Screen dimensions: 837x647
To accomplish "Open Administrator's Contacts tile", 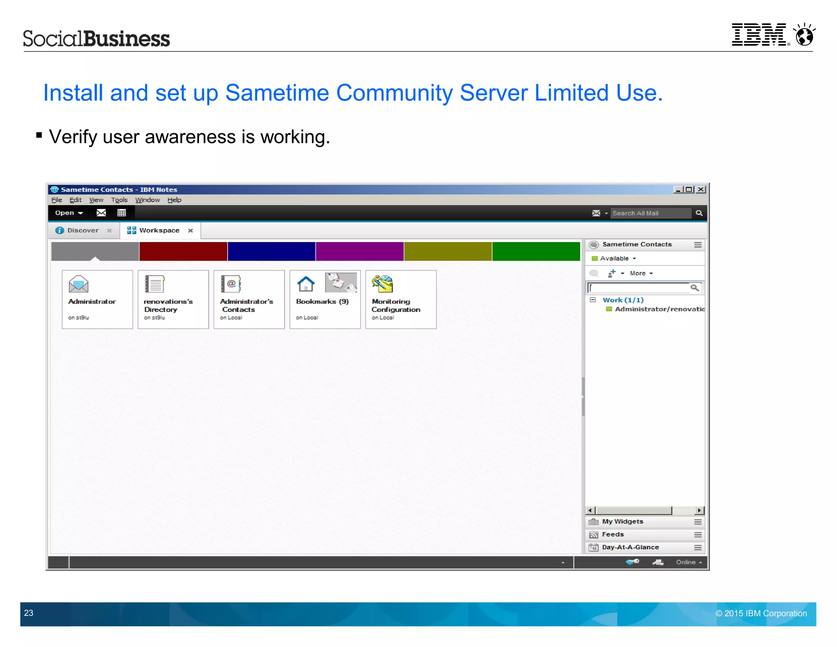I will pyautogui.click(x=249, y=299).
